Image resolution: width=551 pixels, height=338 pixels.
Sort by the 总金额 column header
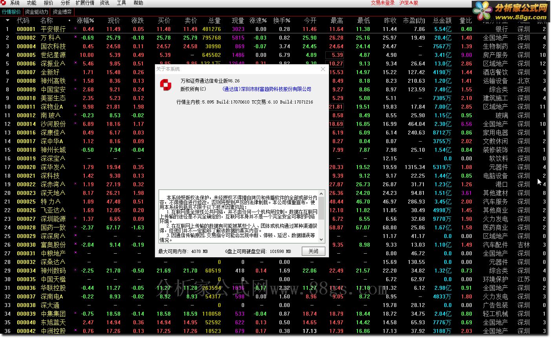coord(442,20)
